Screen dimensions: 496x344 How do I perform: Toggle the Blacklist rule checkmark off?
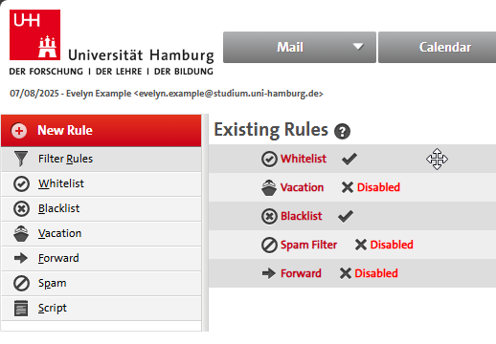346,216
